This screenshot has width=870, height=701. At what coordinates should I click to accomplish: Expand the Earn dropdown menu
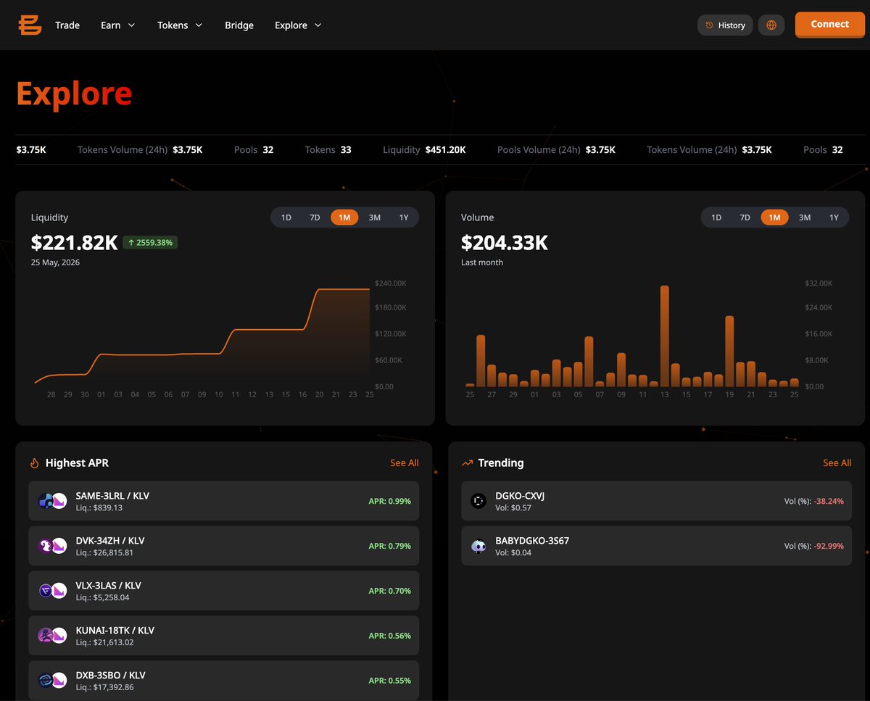click(118, 25)
